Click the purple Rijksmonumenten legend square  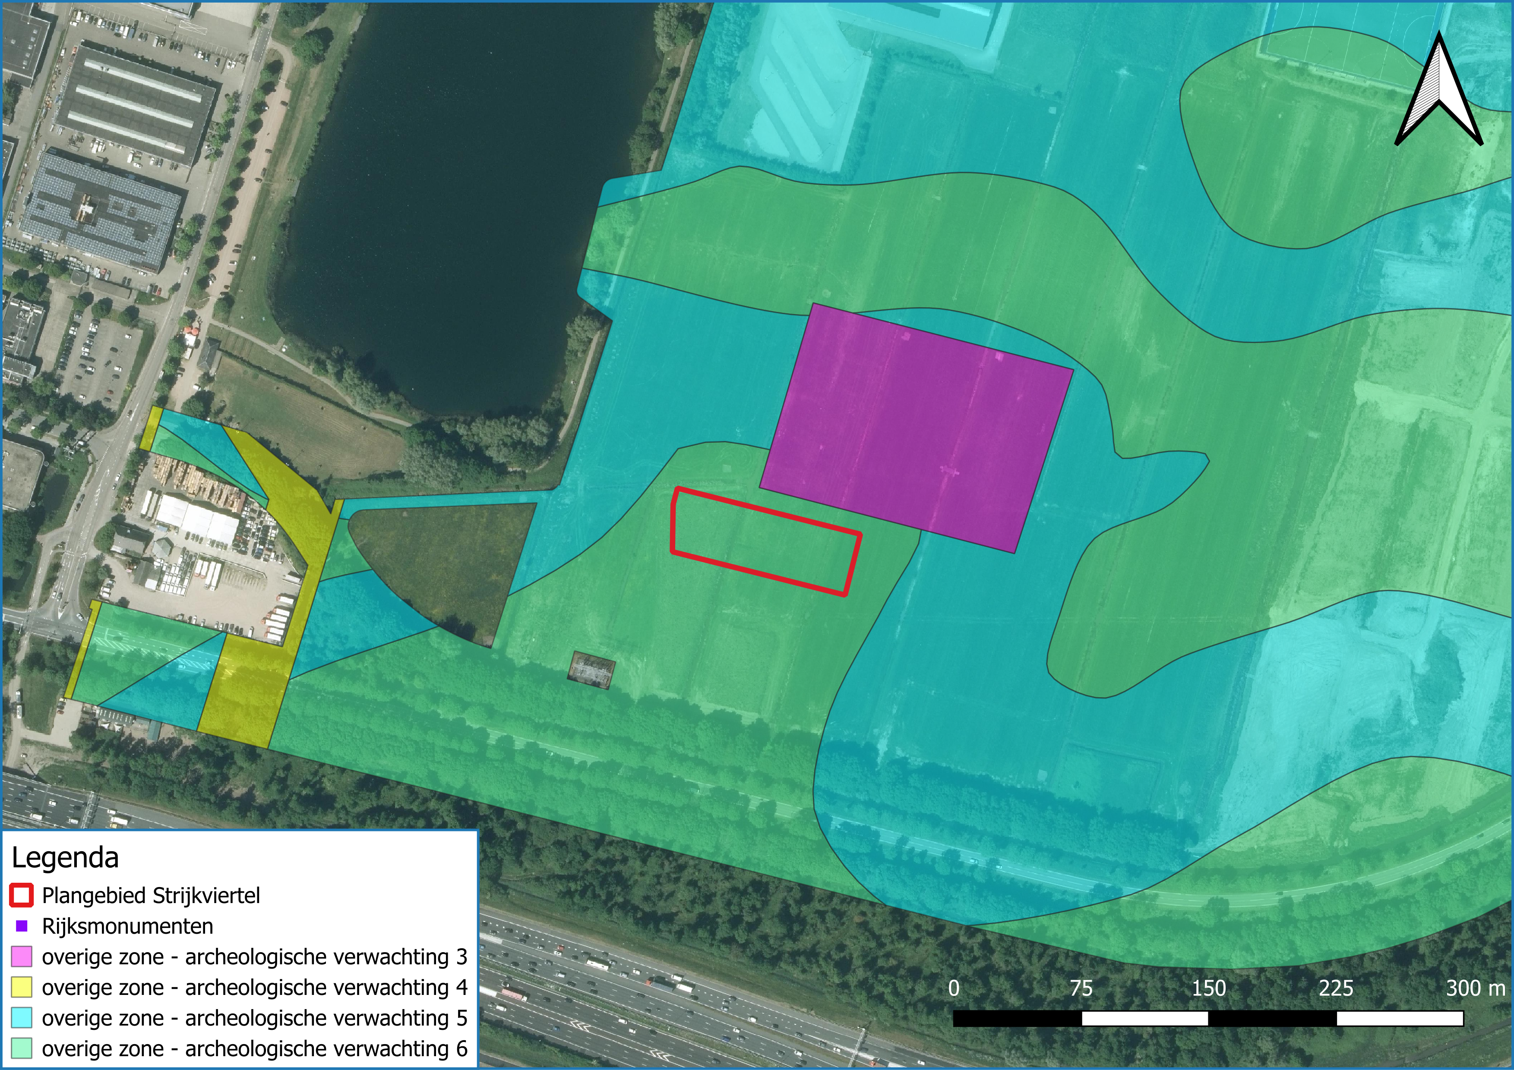[x=22, y=926]
